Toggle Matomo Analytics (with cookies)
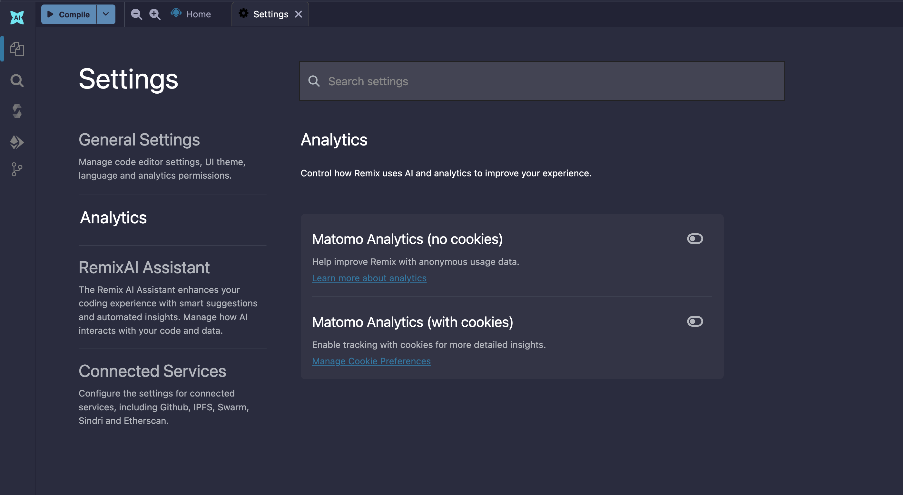This screenshot has width=903, height=495. coord(695,322)
